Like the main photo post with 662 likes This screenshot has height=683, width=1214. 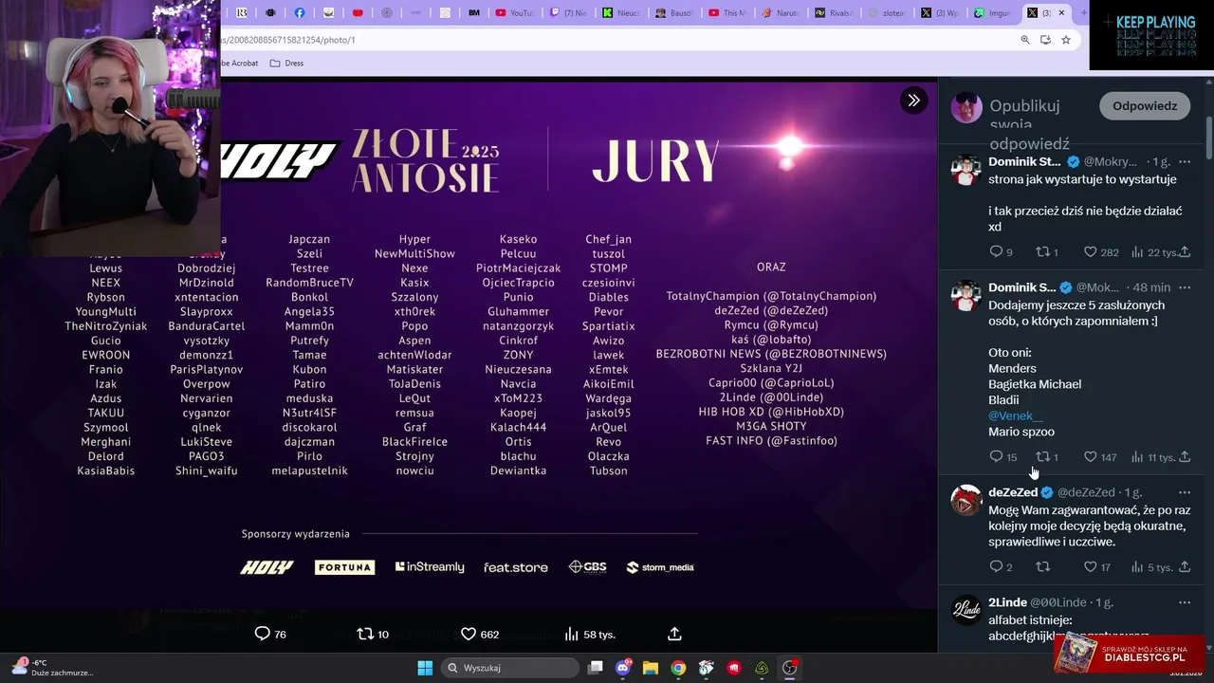[x=479, y=634]
